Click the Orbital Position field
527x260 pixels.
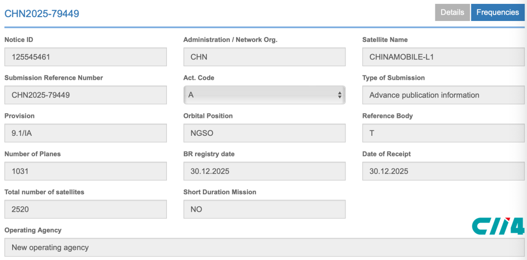tap(264, 133)
